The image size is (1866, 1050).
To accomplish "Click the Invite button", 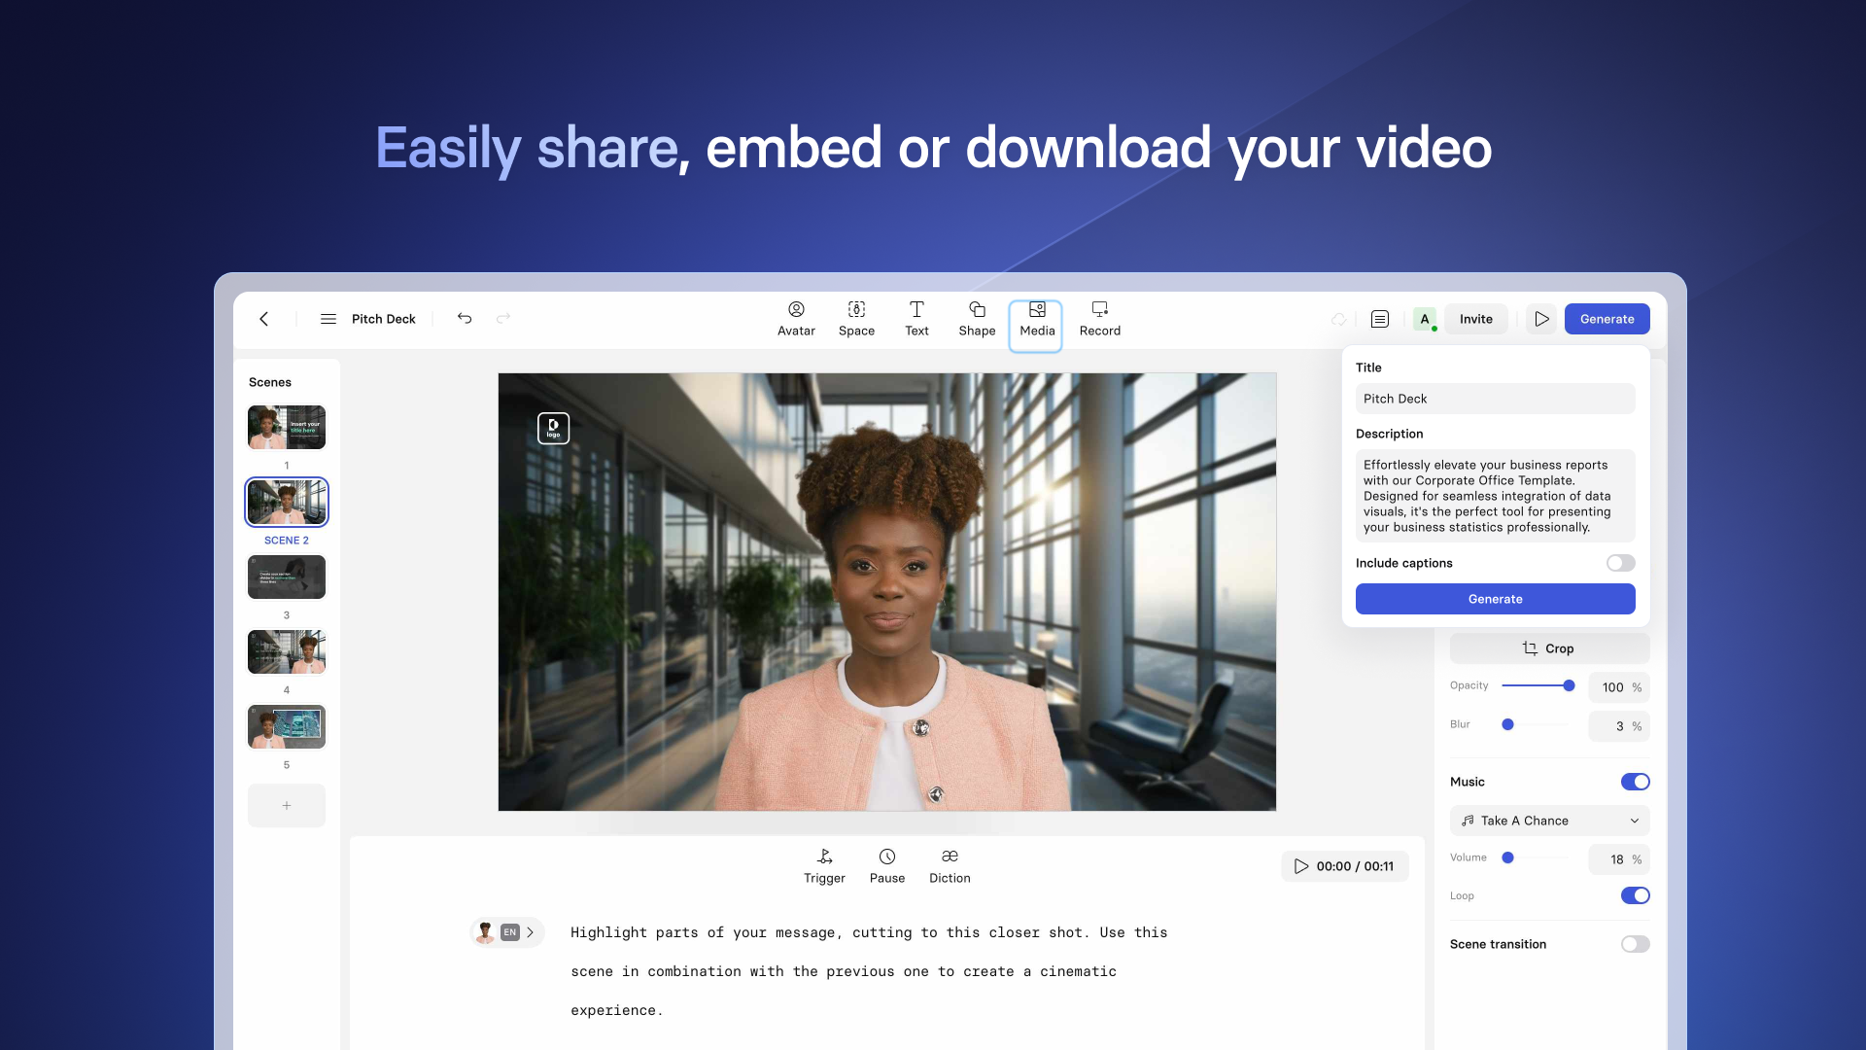I will click(x=1476, y=318).
